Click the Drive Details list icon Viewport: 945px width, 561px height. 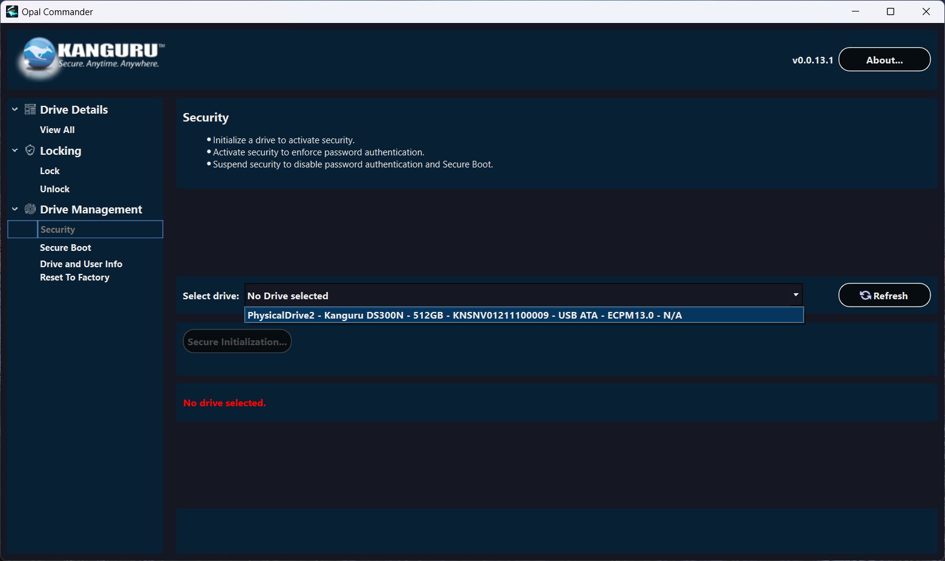coord(30,109)
